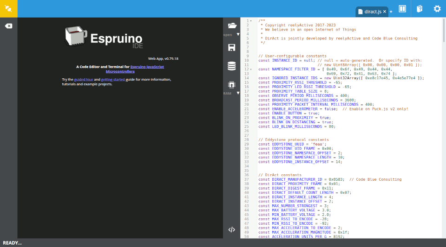Open device storage with the database icon
Viewport: 446px width, 247px height.
pyautogui.click(x=231, y=66)
